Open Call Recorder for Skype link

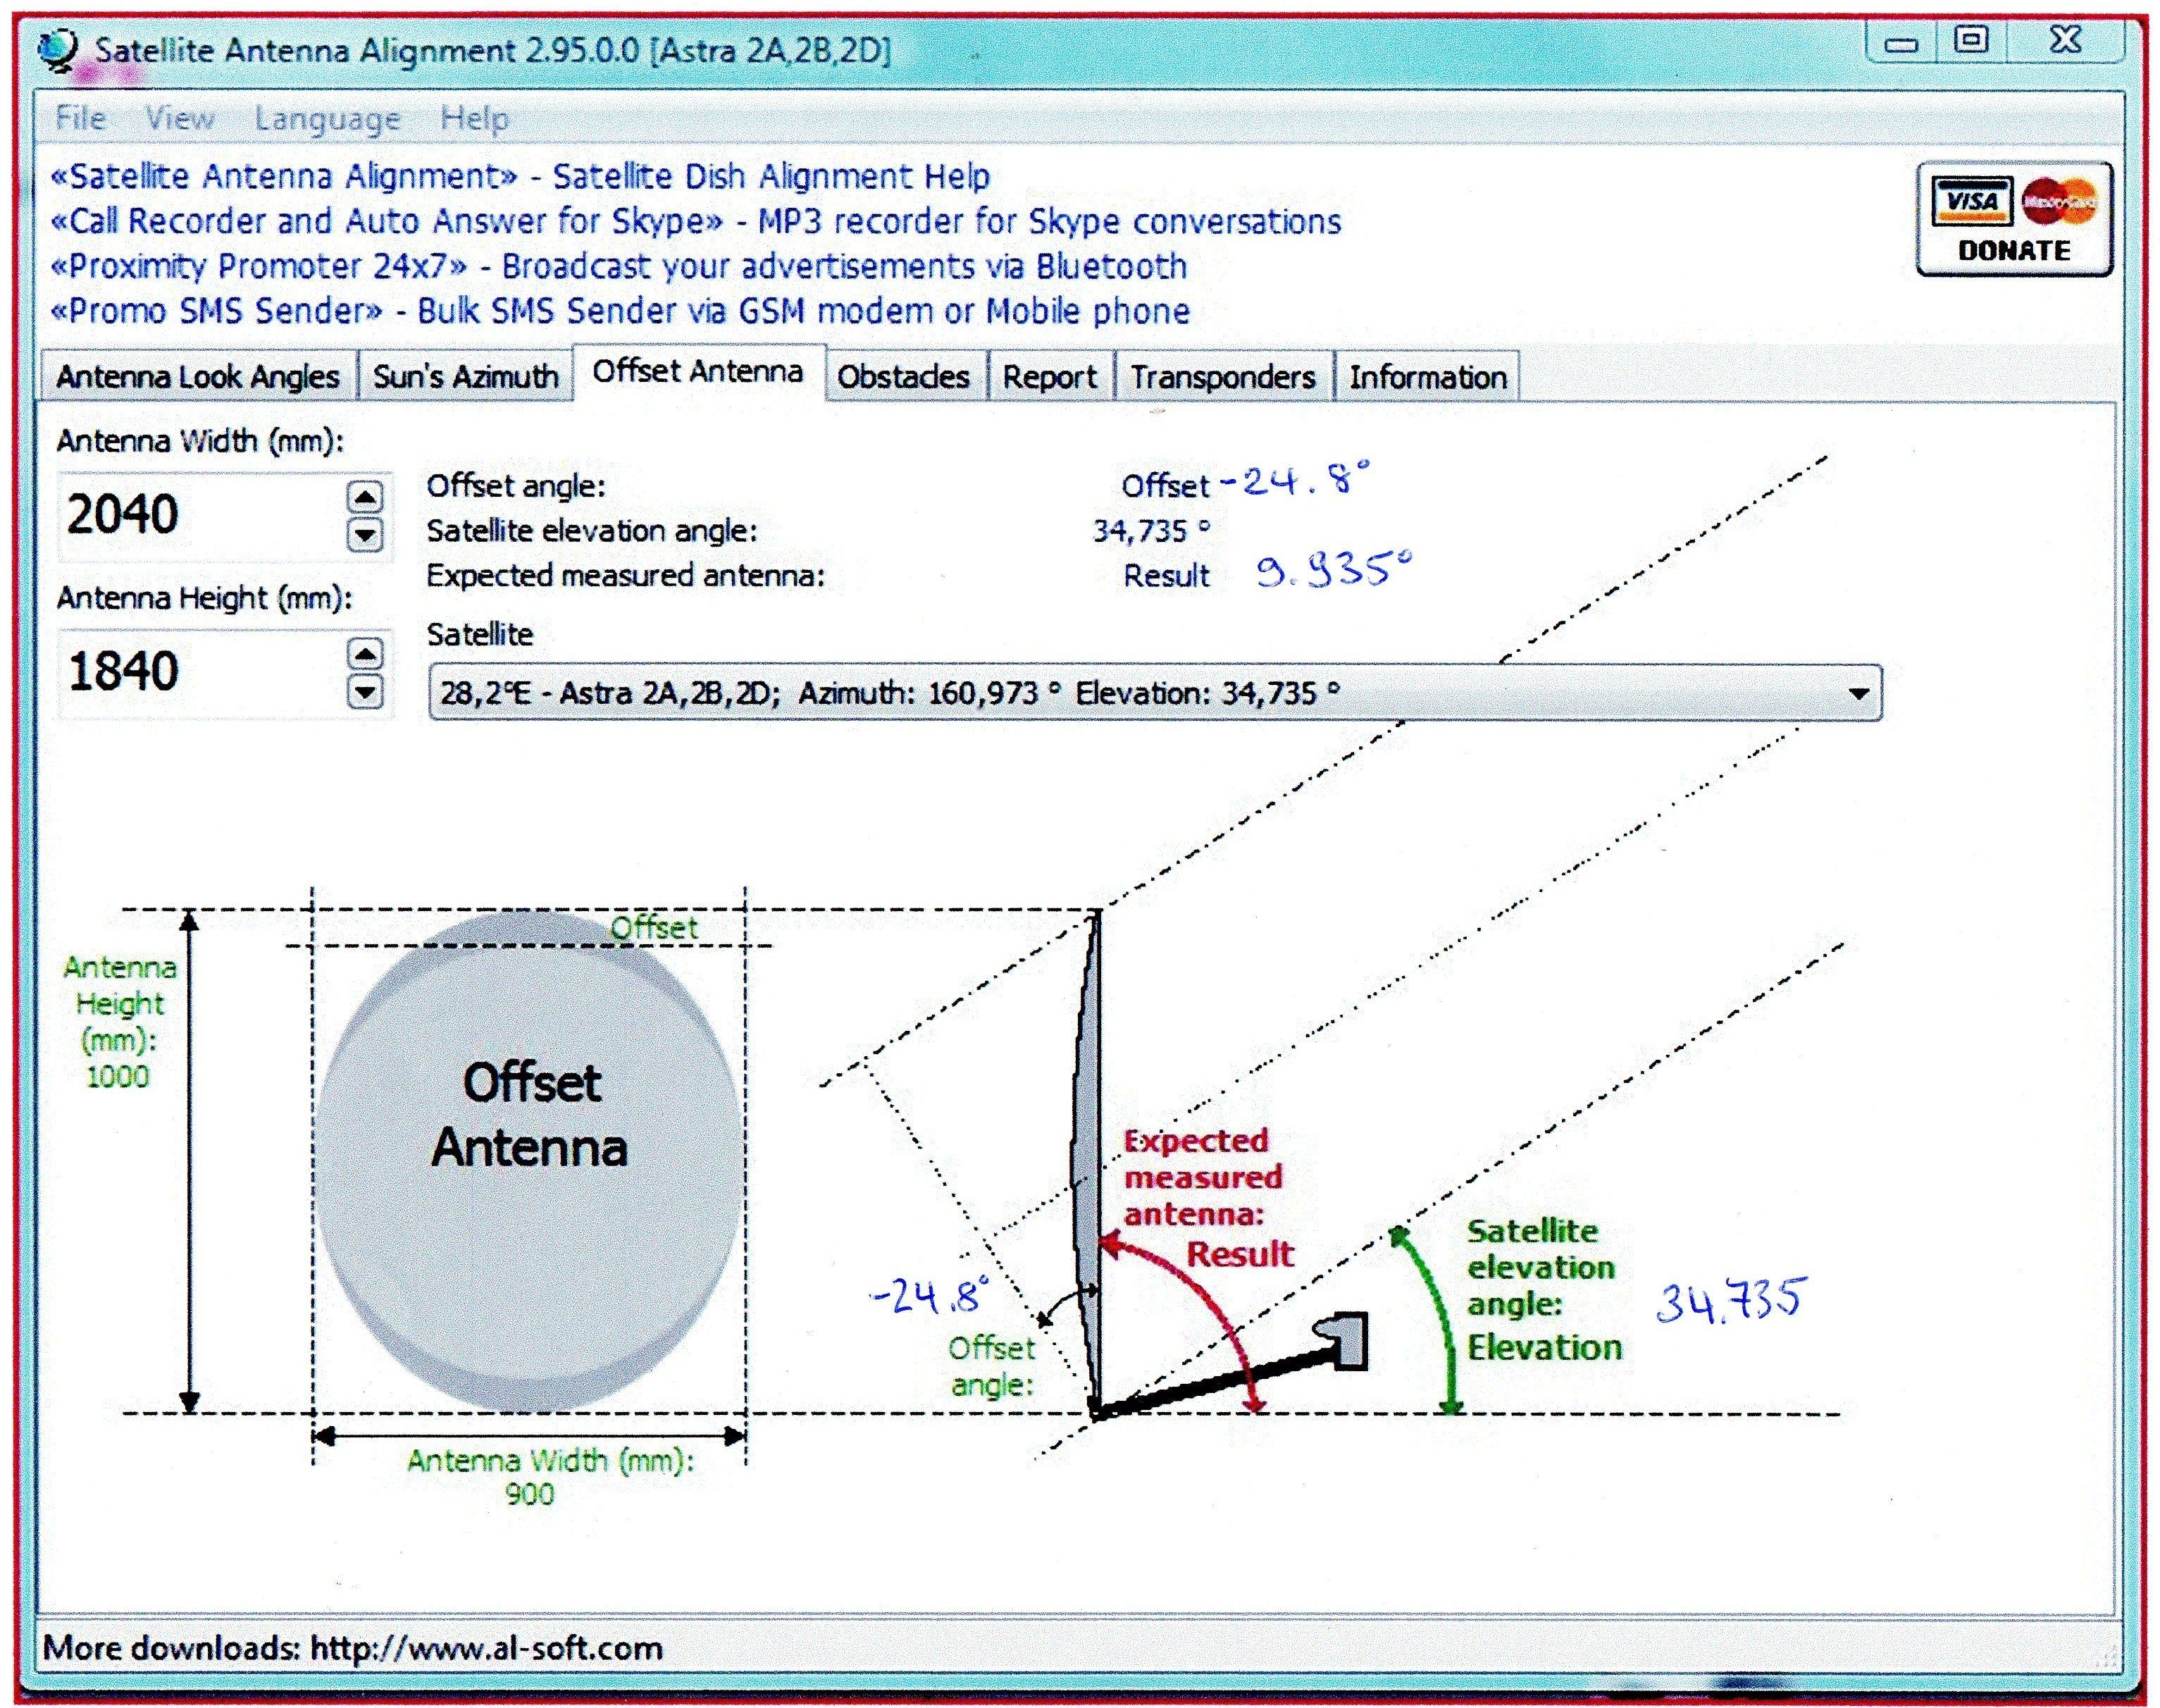pyautogui.click(x=696, y=221)
